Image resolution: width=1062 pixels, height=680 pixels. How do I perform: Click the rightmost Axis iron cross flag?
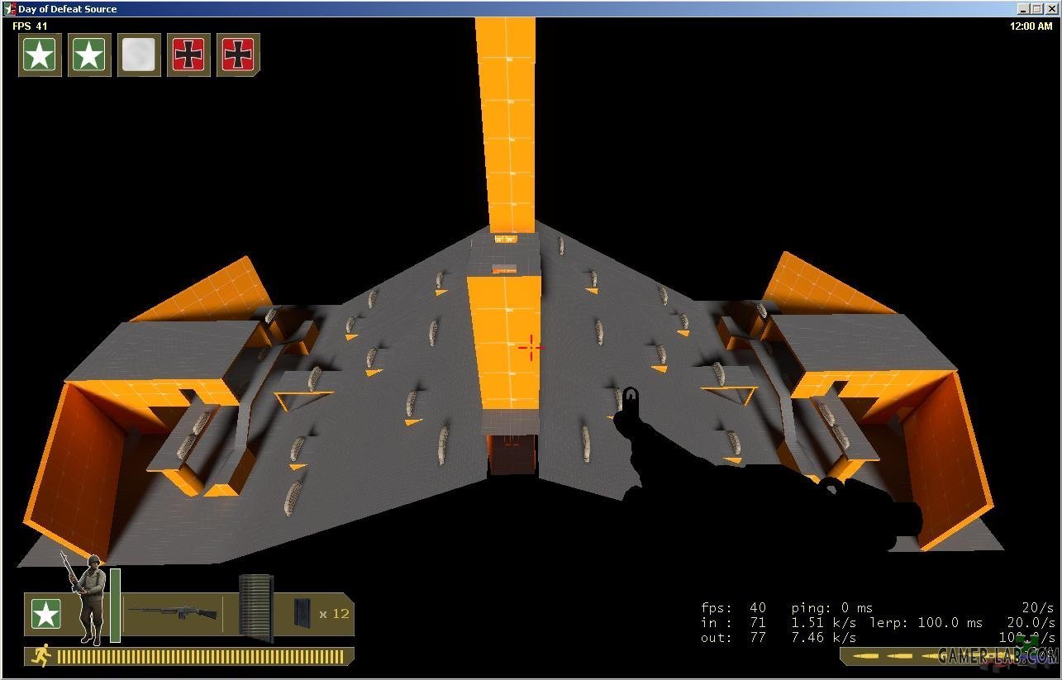[238, 55]
